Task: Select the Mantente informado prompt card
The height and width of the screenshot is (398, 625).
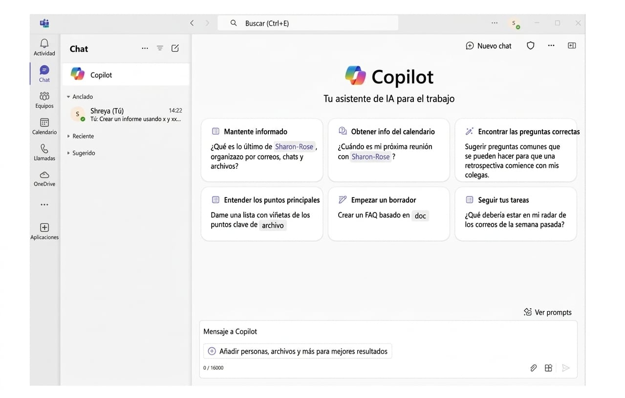Action: tap(262, 150)
